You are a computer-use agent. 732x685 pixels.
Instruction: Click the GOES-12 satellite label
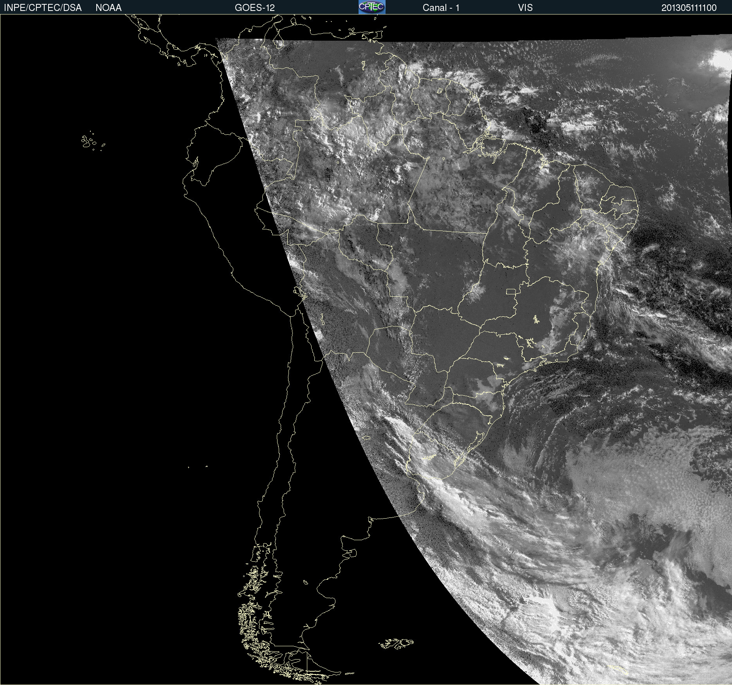(255, 8)
